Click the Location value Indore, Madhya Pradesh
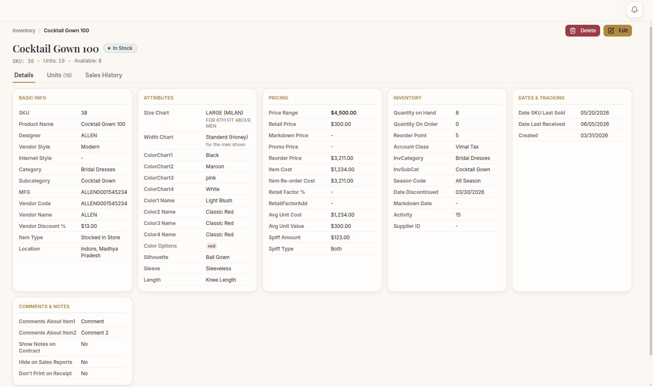Screen dimensions: 653x387 99,252
